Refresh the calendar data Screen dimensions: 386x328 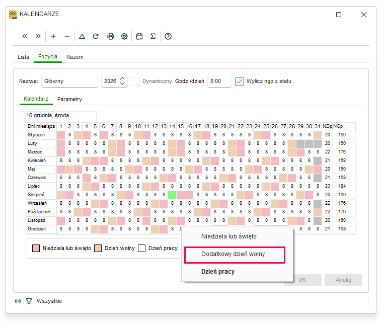pos(96,36)
